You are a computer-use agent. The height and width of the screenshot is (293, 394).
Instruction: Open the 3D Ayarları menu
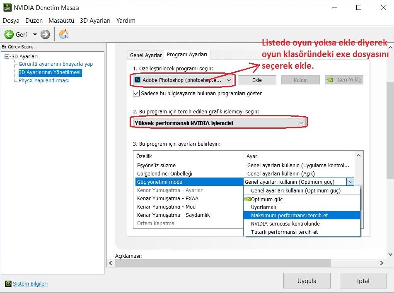point(95,21)
